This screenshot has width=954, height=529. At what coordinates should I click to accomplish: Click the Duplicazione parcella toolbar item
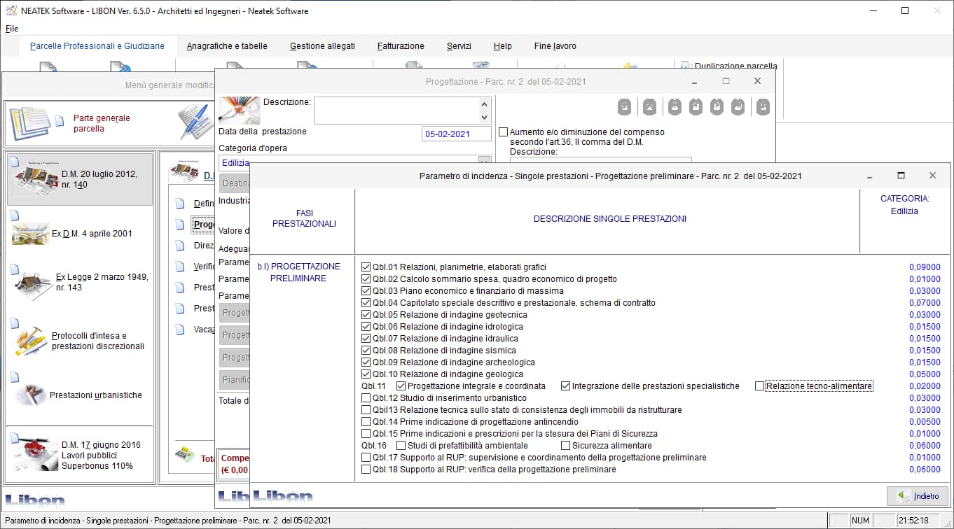click(x=728, y=66)
